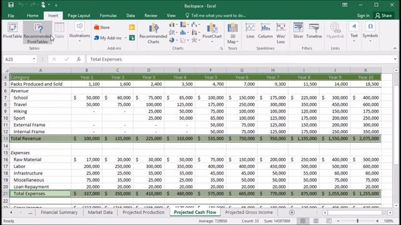Switch to Page Break Preview in status bar

328,221
